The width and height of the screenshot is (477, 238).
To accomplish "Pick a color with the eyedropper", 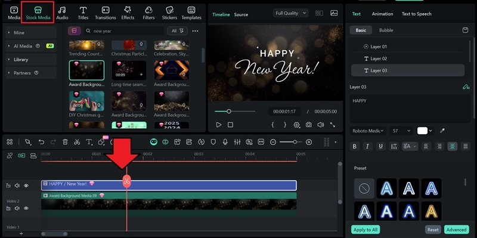I will pos(442,131).
